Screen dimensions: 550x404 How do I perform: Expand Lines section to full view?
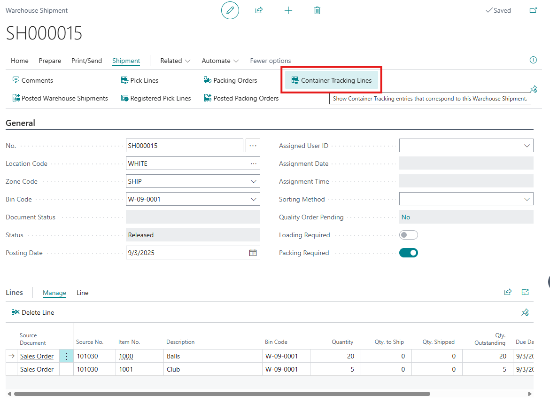(x=525, y=292)
